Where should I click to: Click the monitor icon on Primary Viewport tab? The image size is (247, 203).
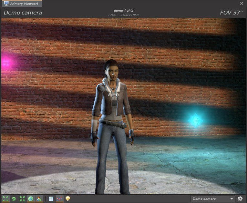(6, 3)
